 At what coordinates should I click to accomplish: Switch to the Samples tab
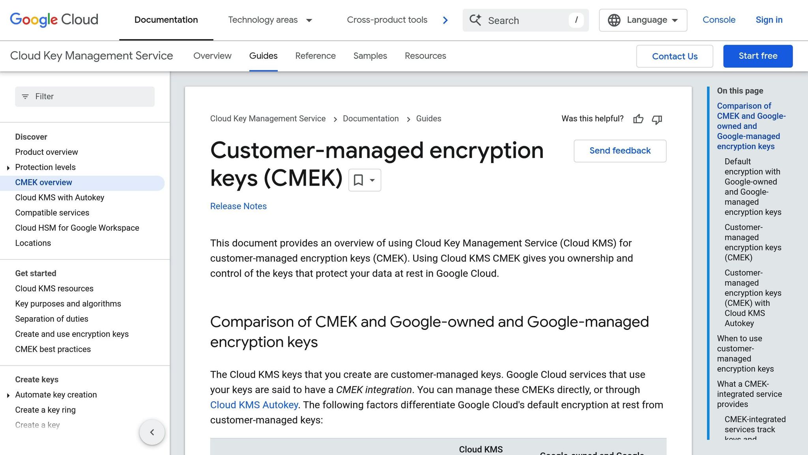(370, 56)
